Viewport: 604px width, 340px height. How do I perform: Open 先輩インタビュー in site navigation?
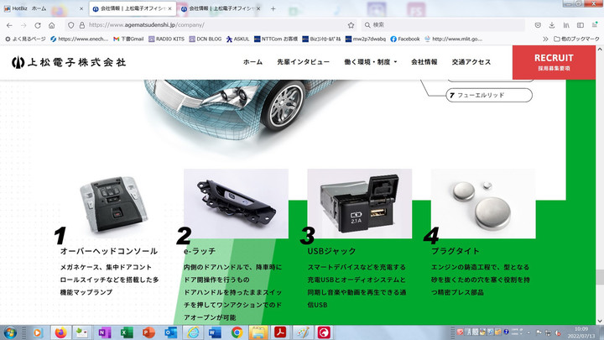click(303, 62)
